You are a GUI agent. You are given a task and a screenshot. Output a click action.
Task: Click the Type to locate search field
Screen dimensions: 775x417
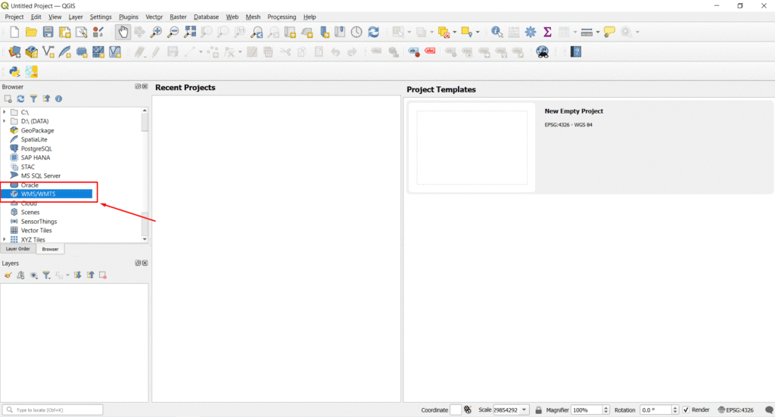(53, 409)
